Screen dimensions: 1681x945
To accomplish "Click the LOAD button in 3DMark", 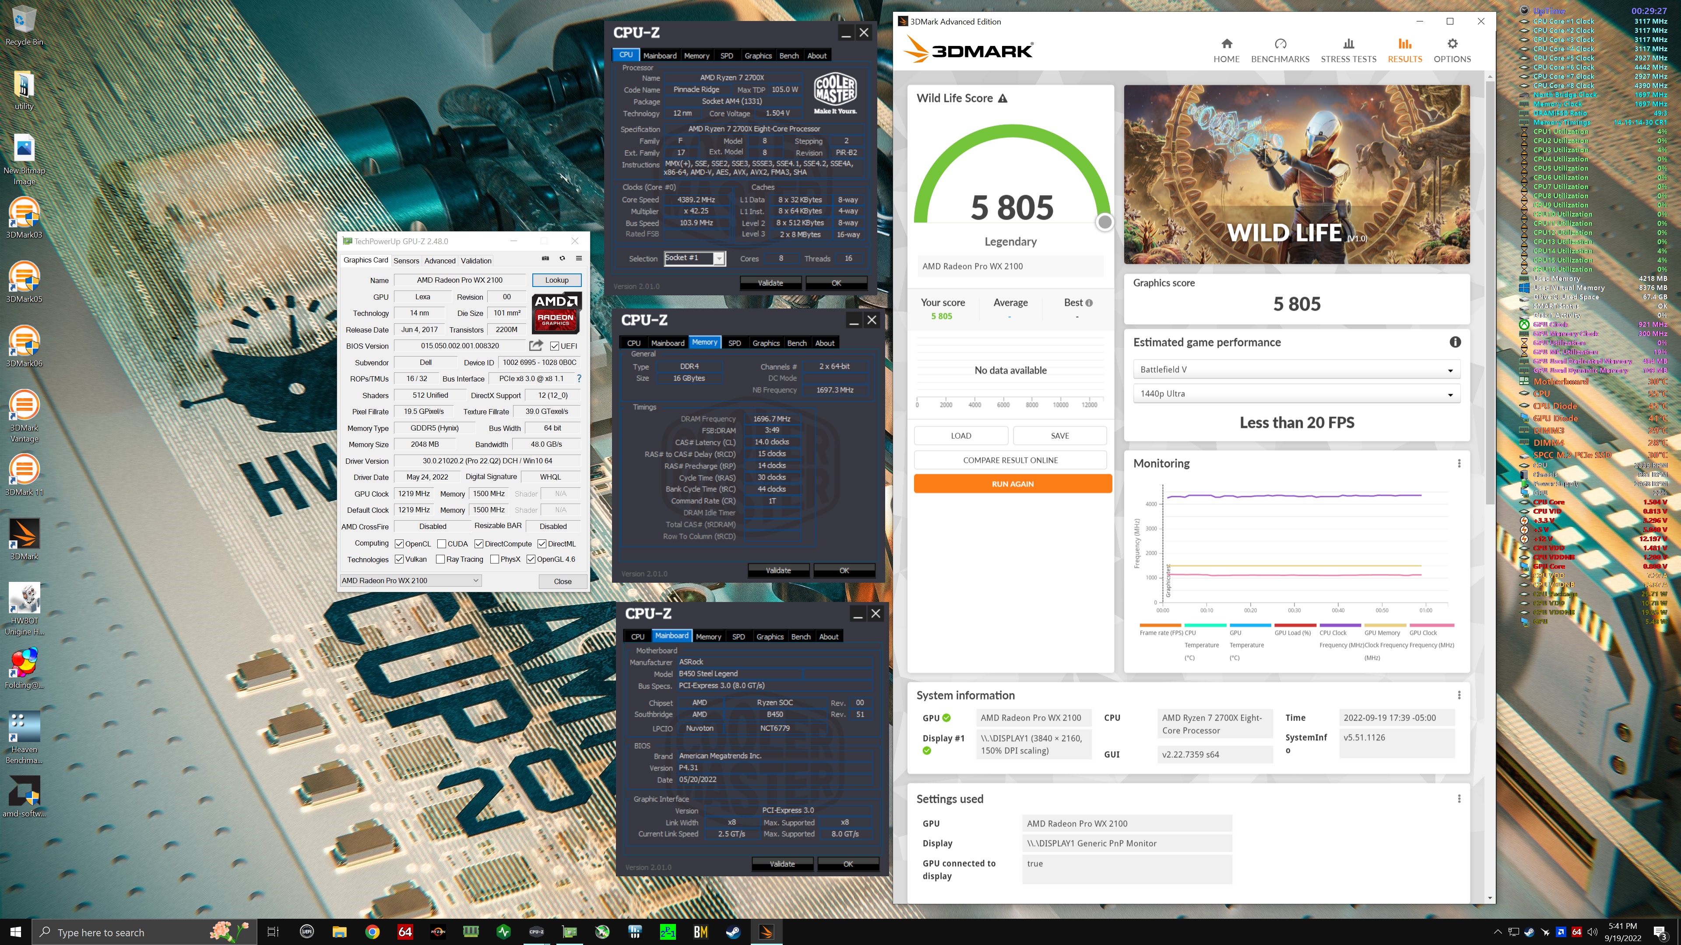I will coord(960,436).
